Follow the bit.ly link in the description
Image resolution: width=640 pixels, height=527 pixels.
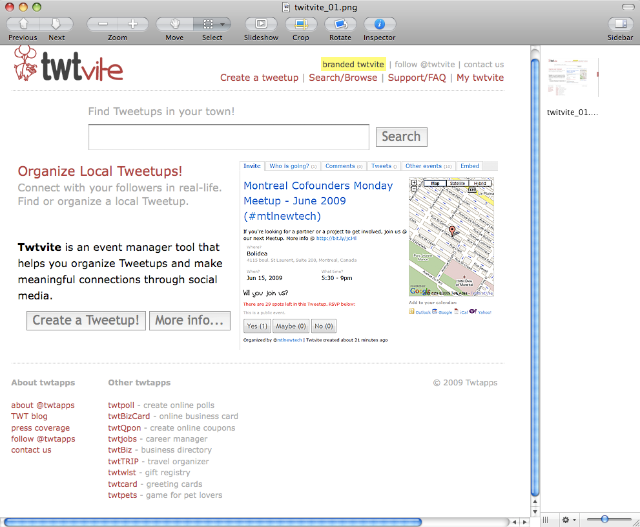[336, 238]
